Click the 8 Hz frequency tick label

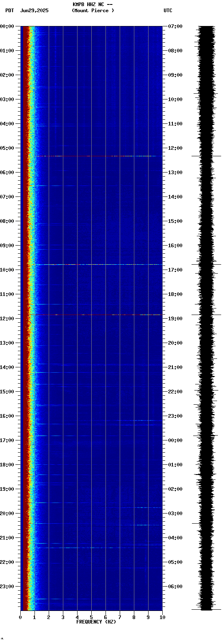(x=134, y=617)
